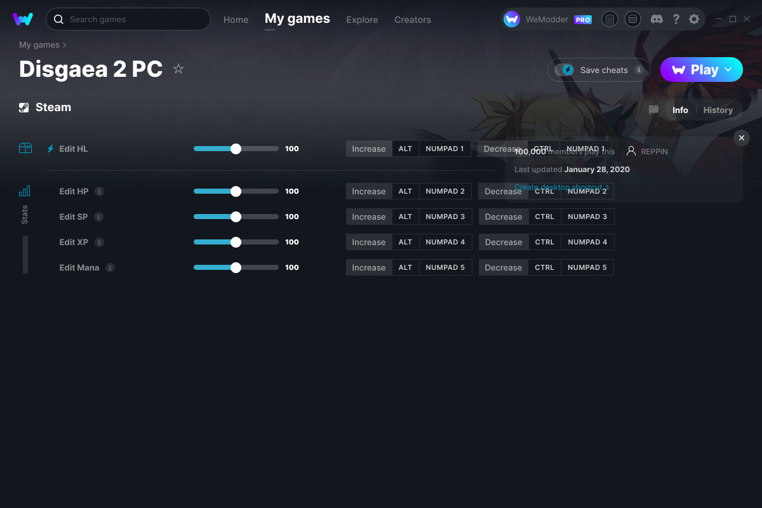Select the inventory chest category icon

coord(25,149)
